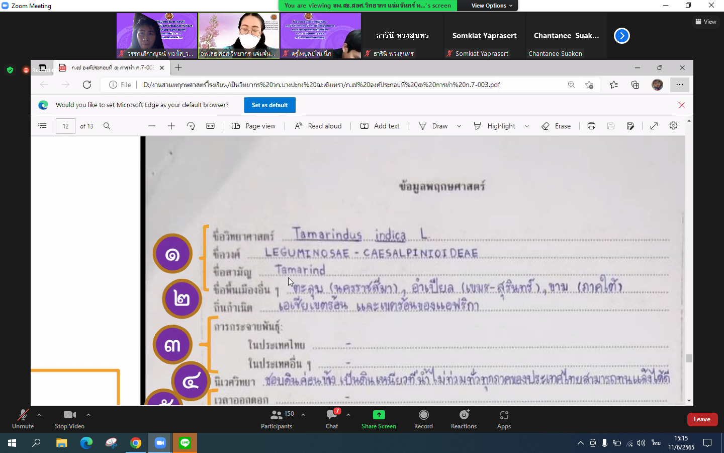Print the PDF document
Image resolution: width=724 pixels, height=453 pixels.
pyautogui.click(x=591, y=126)
